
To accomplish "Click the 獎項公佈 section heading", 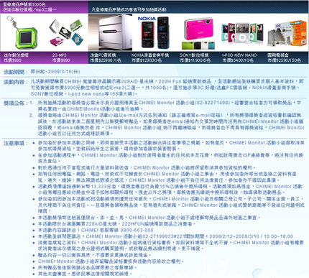I will coord(14,103).
